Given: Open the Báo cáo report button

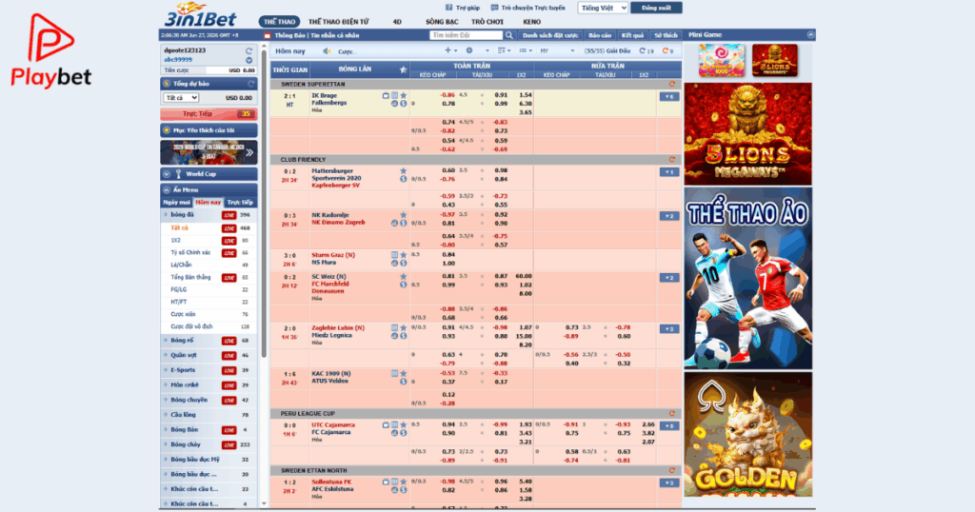Looking at the screenshot, I should pos(600,35).
